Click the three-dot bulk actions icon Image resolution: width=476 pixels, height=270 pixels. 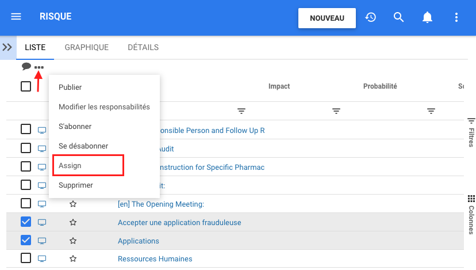[x=39, y=67]
